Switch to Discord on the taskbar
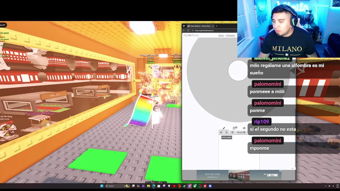Image resolution: width=340 pixels, height=191 pixels. pos(190,186)
